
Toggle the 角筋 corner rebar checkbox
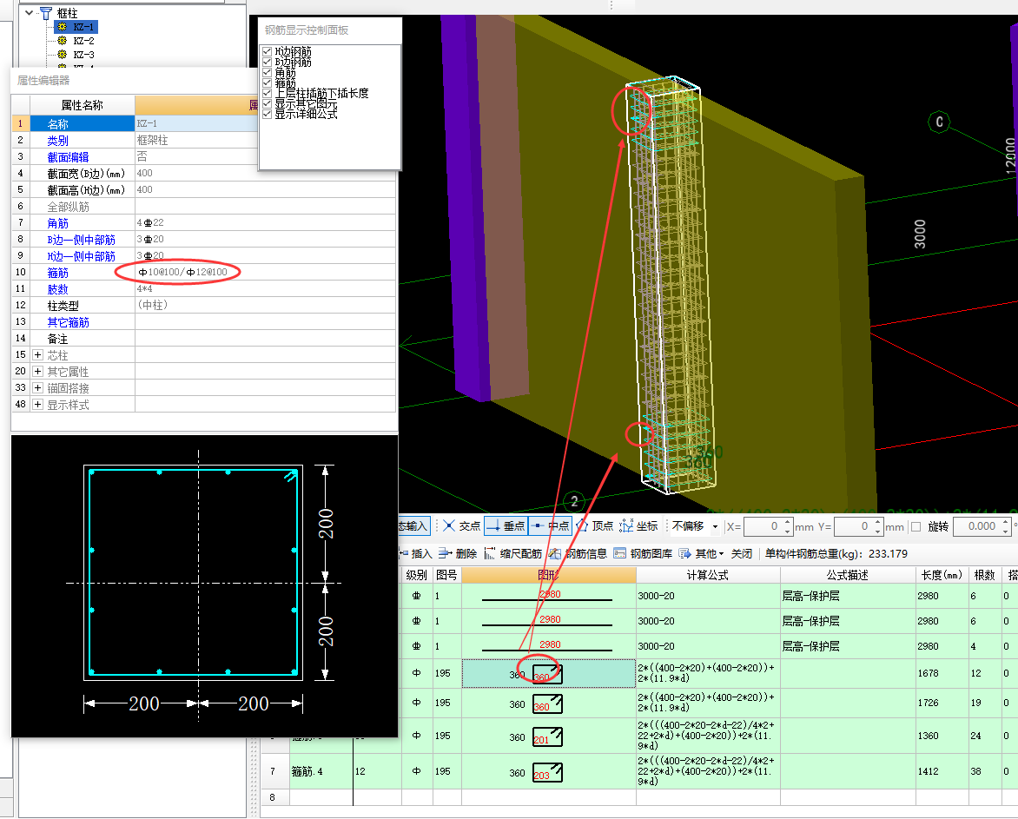[267, 72]
